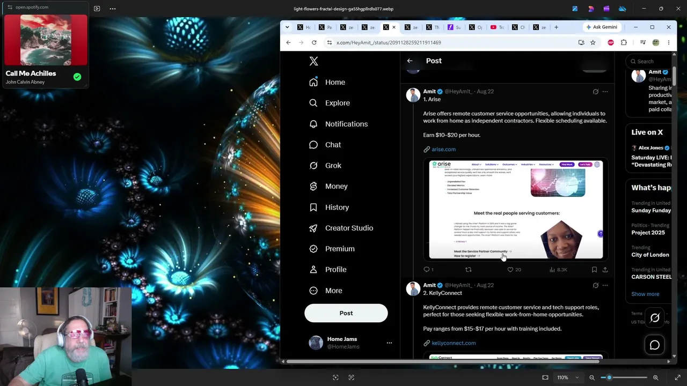Enter fullscreen in the image viewer
687x386 pixels.
[x=677, y=377]
